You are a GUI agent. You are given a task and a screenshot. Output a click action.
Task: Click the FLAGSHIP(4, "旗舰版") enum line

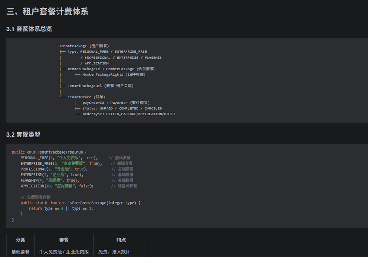[50, 180]
